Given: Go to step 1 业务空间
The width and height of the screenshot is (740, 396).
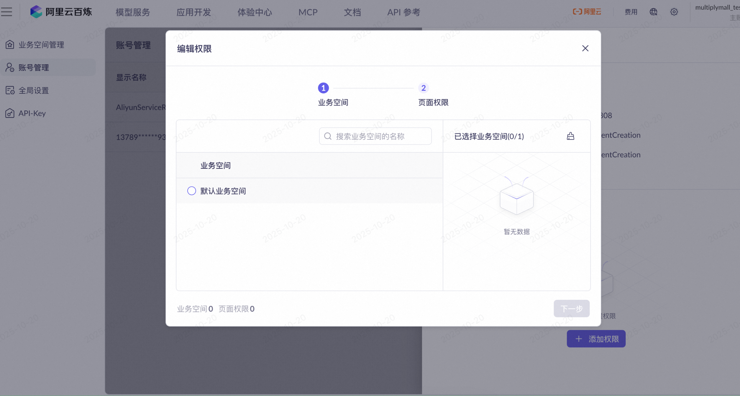Looking at the screenshot, I should (323, 88).
